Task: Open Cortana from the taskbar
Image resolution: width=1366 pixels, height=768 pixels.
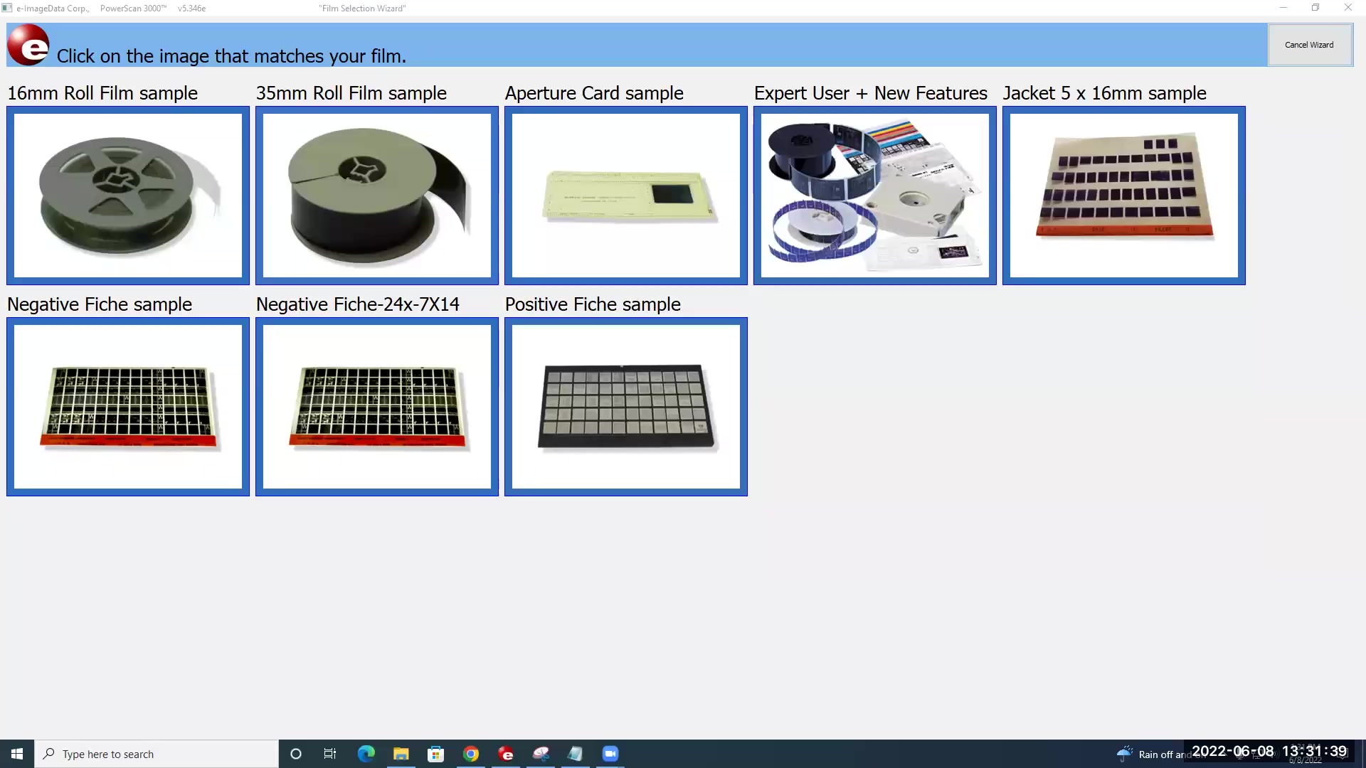Action: coord(296,754)
